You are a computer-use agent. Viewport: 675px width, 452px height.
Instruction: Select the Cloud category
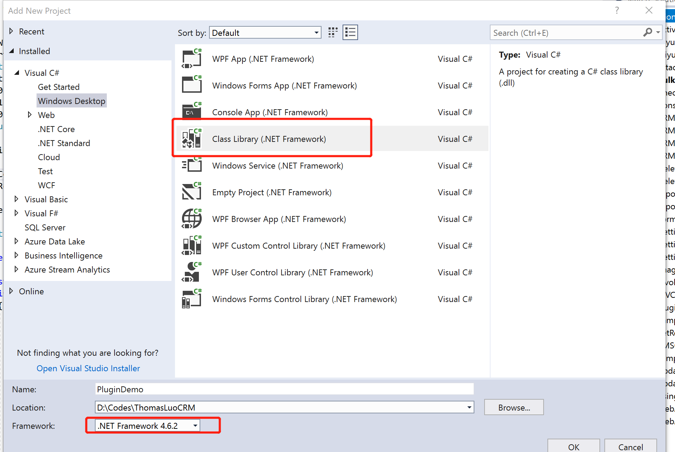pyautogui.click(x=49, y=157)
